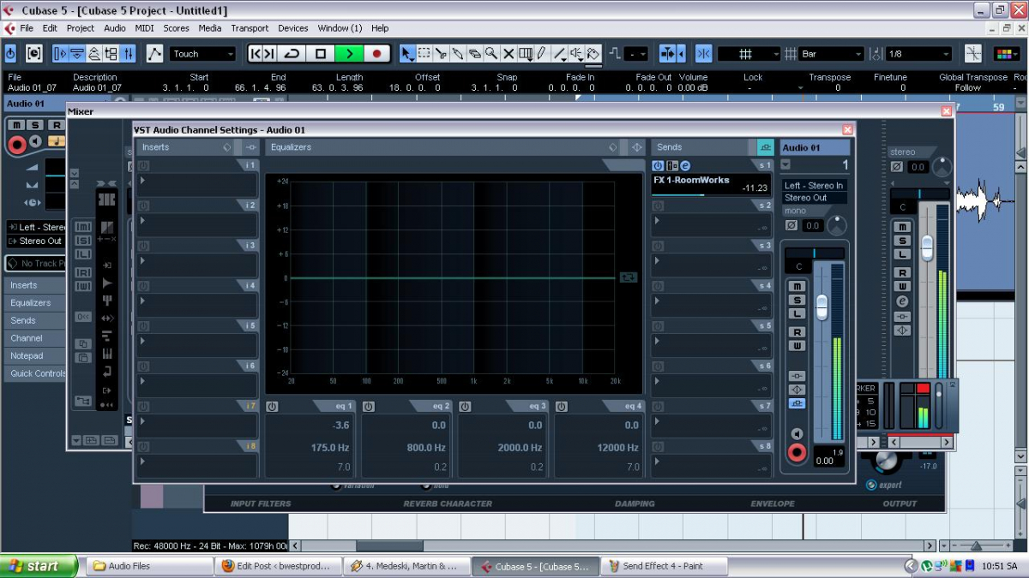Viewport: 1029px width, 578px height.
Task: Switch to Send Effect 4 - Paint taskbar window
Action: pyautogui.click(x=663, y=566)
